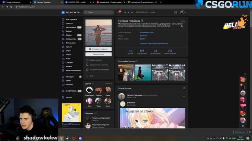Click the VK logo in the header
The image size is (252, 141).
pyautogui.click(x=63, y=12)
